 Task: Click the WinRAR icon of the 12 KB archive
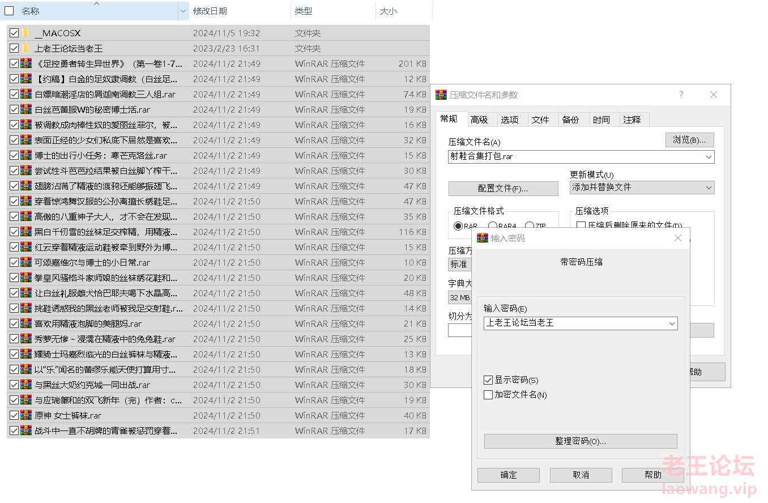point(25,79)
